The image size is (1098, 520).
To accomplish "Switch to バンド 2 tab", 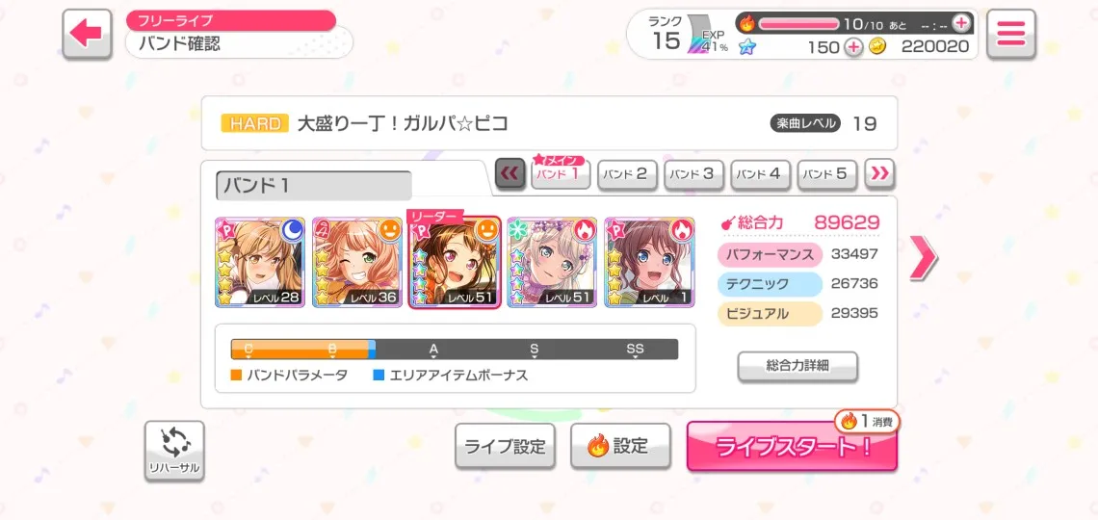I will (627, 174).
